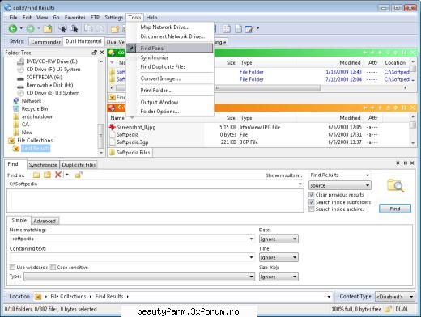421x317 pixels.
Task: Click the Containing text input field
Action: coord(132,257)
